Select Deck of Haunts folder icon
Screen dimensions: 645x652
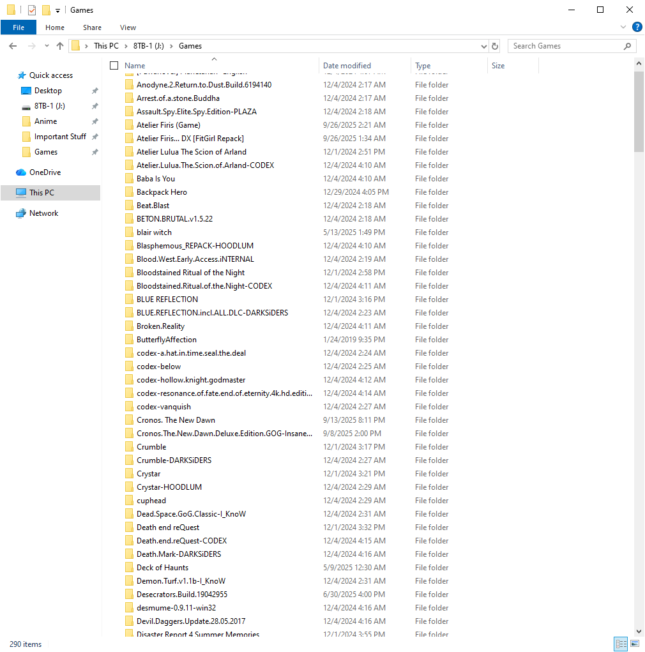pyautogui.click(x=130, y=568)
